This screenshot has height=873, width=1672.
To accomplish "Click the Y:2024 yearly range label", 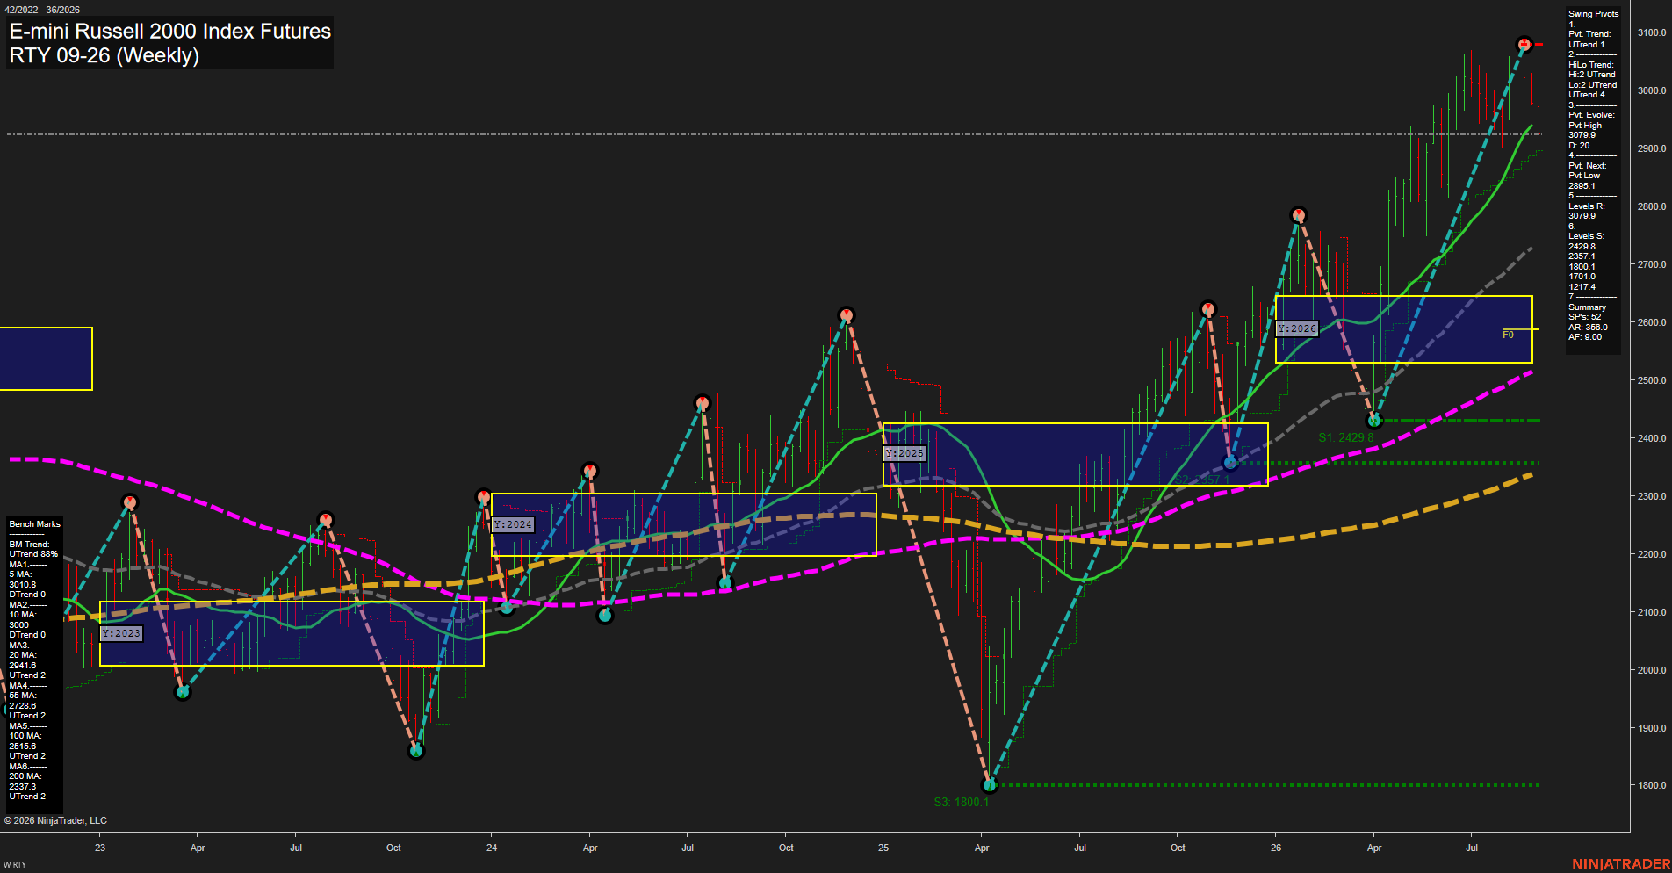I will point(513,524).
